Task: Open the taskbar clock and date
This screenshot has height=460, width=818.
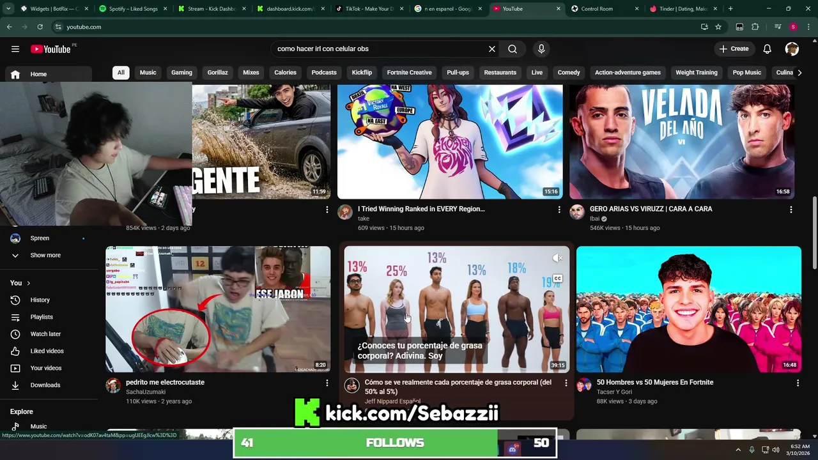Action: (800, 450)
